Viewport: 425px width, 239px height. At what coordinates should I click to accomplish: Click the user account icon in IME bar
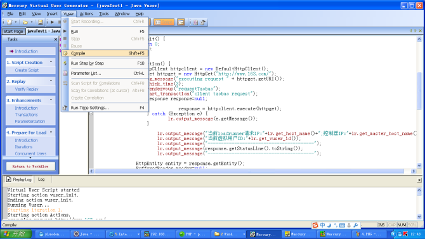coord(349,225)
